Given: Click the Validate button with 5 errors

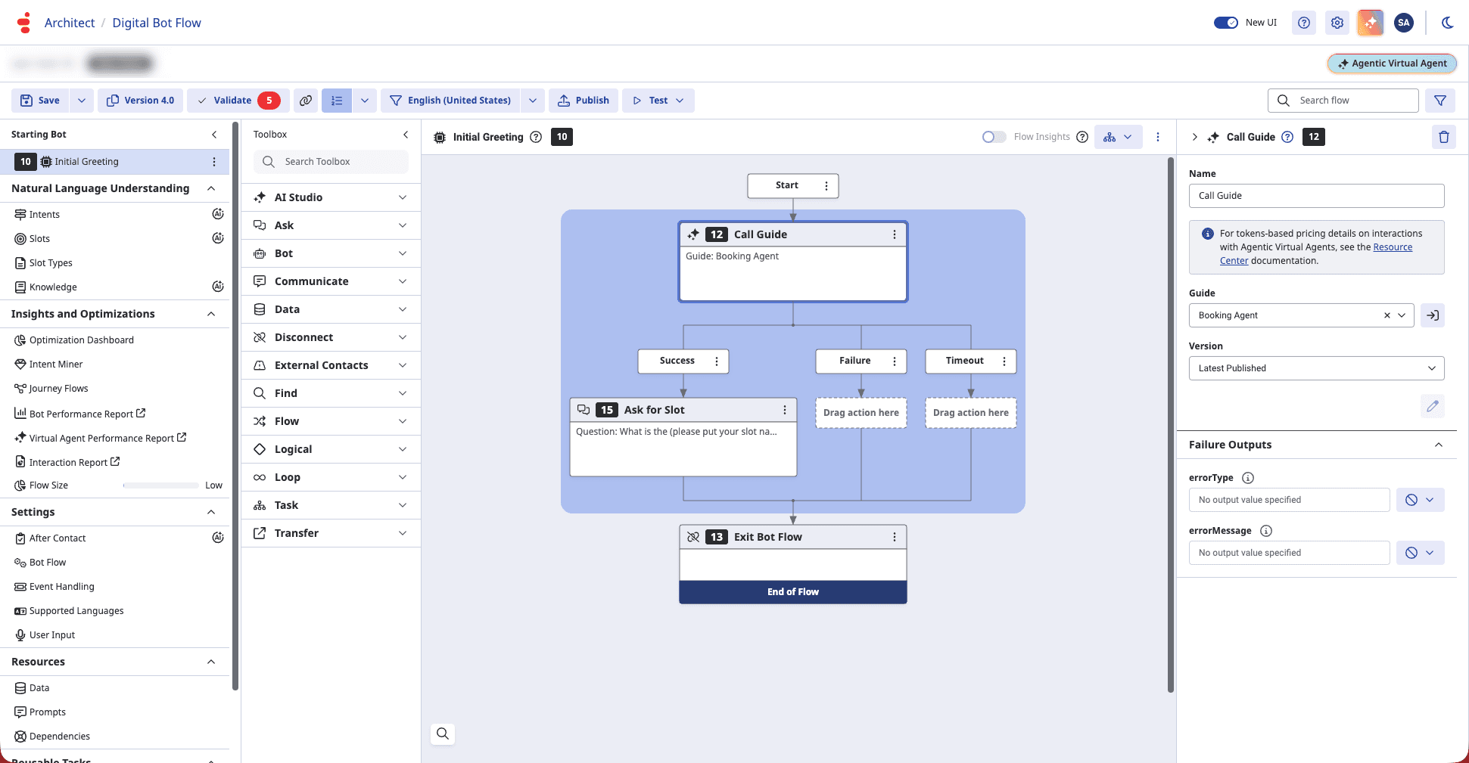Looking at the screenshot, I should (238, 101).
